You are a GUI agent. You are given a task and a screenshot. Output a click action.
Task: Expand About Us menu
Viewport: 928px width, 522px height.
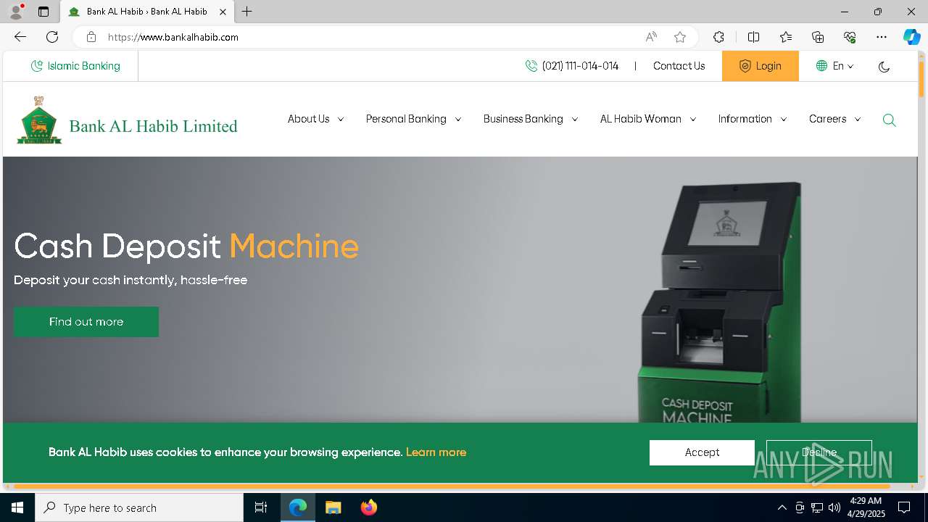point(315,119)
